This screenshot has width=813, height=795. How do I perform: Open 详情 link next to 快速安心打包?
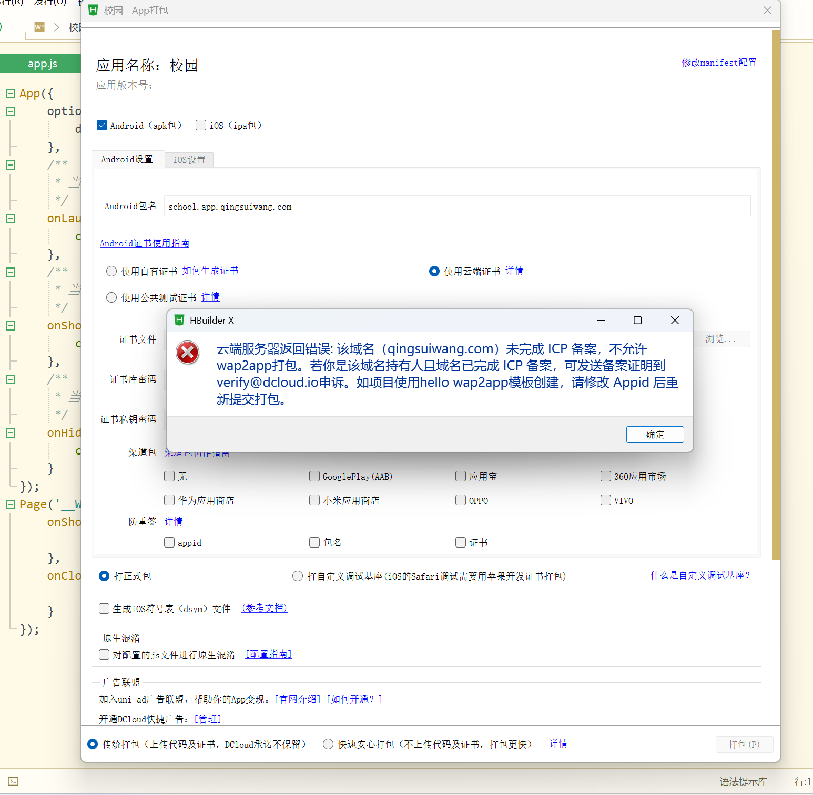558,744
